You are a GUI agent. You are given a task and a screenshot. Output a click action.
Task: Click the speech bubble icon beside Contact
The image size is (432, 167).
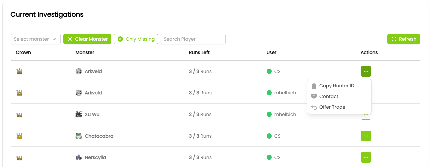314,96
